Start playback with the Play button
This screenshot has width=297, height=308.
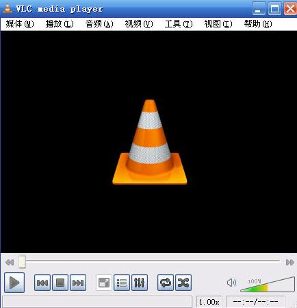tap(14, 283)
